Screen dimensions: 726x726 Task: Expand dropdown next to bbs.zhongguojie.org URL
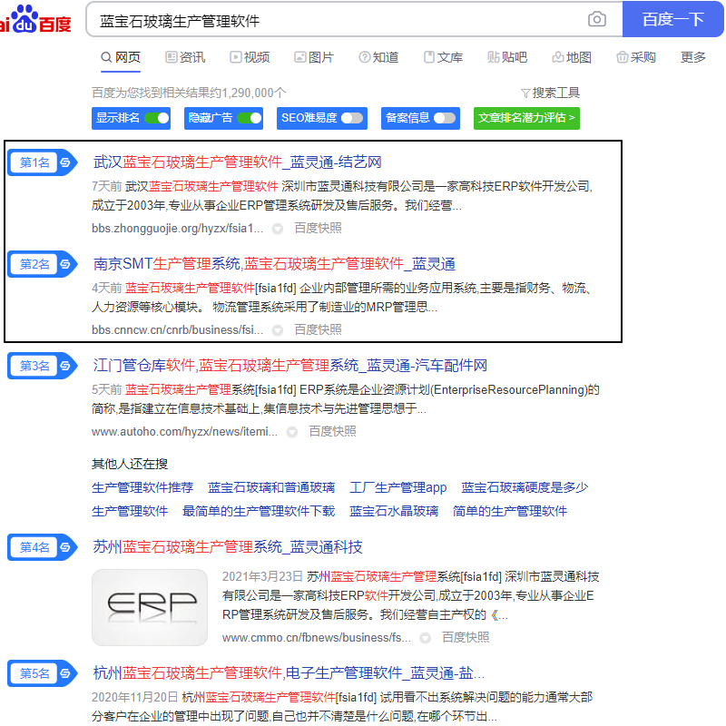tap(278, 229)
